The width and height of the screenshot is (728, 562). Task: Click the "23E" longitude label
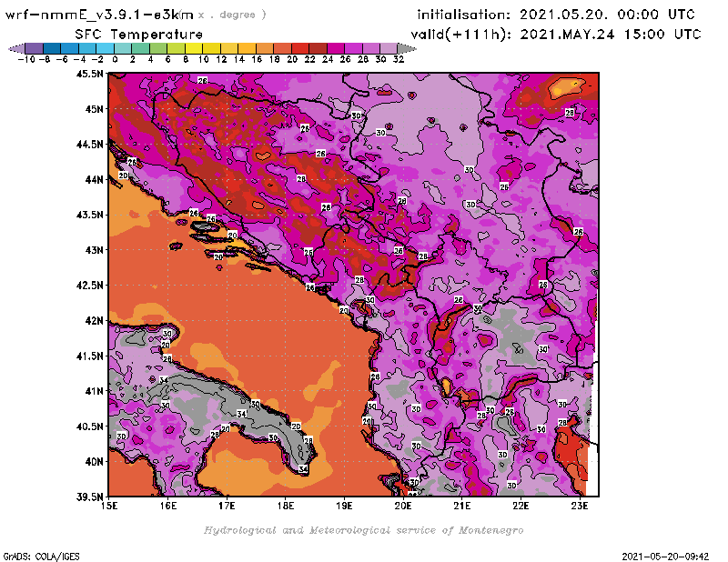pyautogui.click(x=580, y=506)
